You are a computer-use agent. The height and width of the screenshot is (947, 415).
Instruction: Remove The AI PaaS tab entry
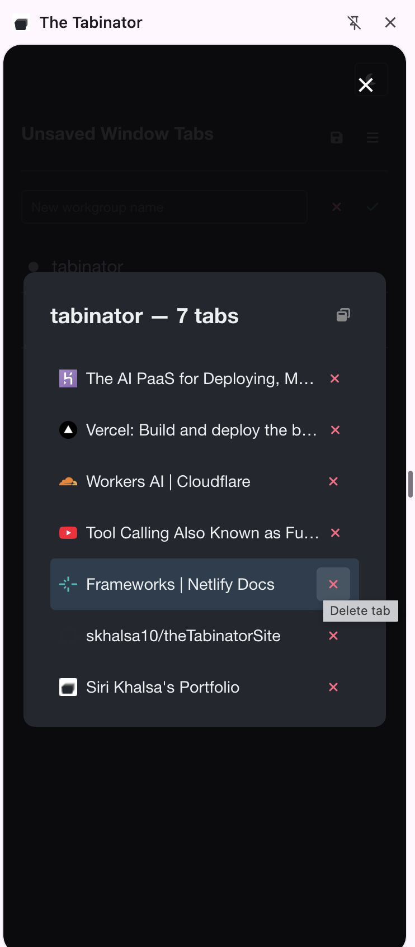coord(334,378)
